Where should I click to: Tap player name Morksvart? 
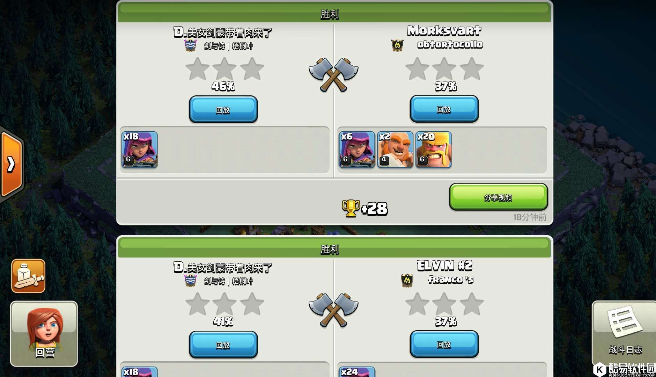tap(444, 31)
